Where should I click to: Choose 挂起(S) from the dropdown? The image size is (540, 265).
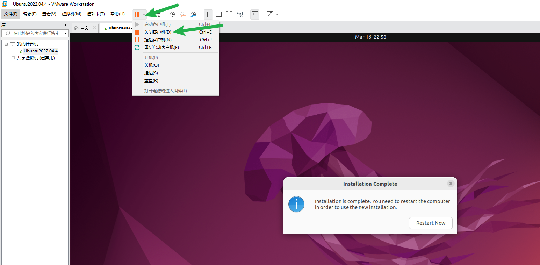coord(176,73)
